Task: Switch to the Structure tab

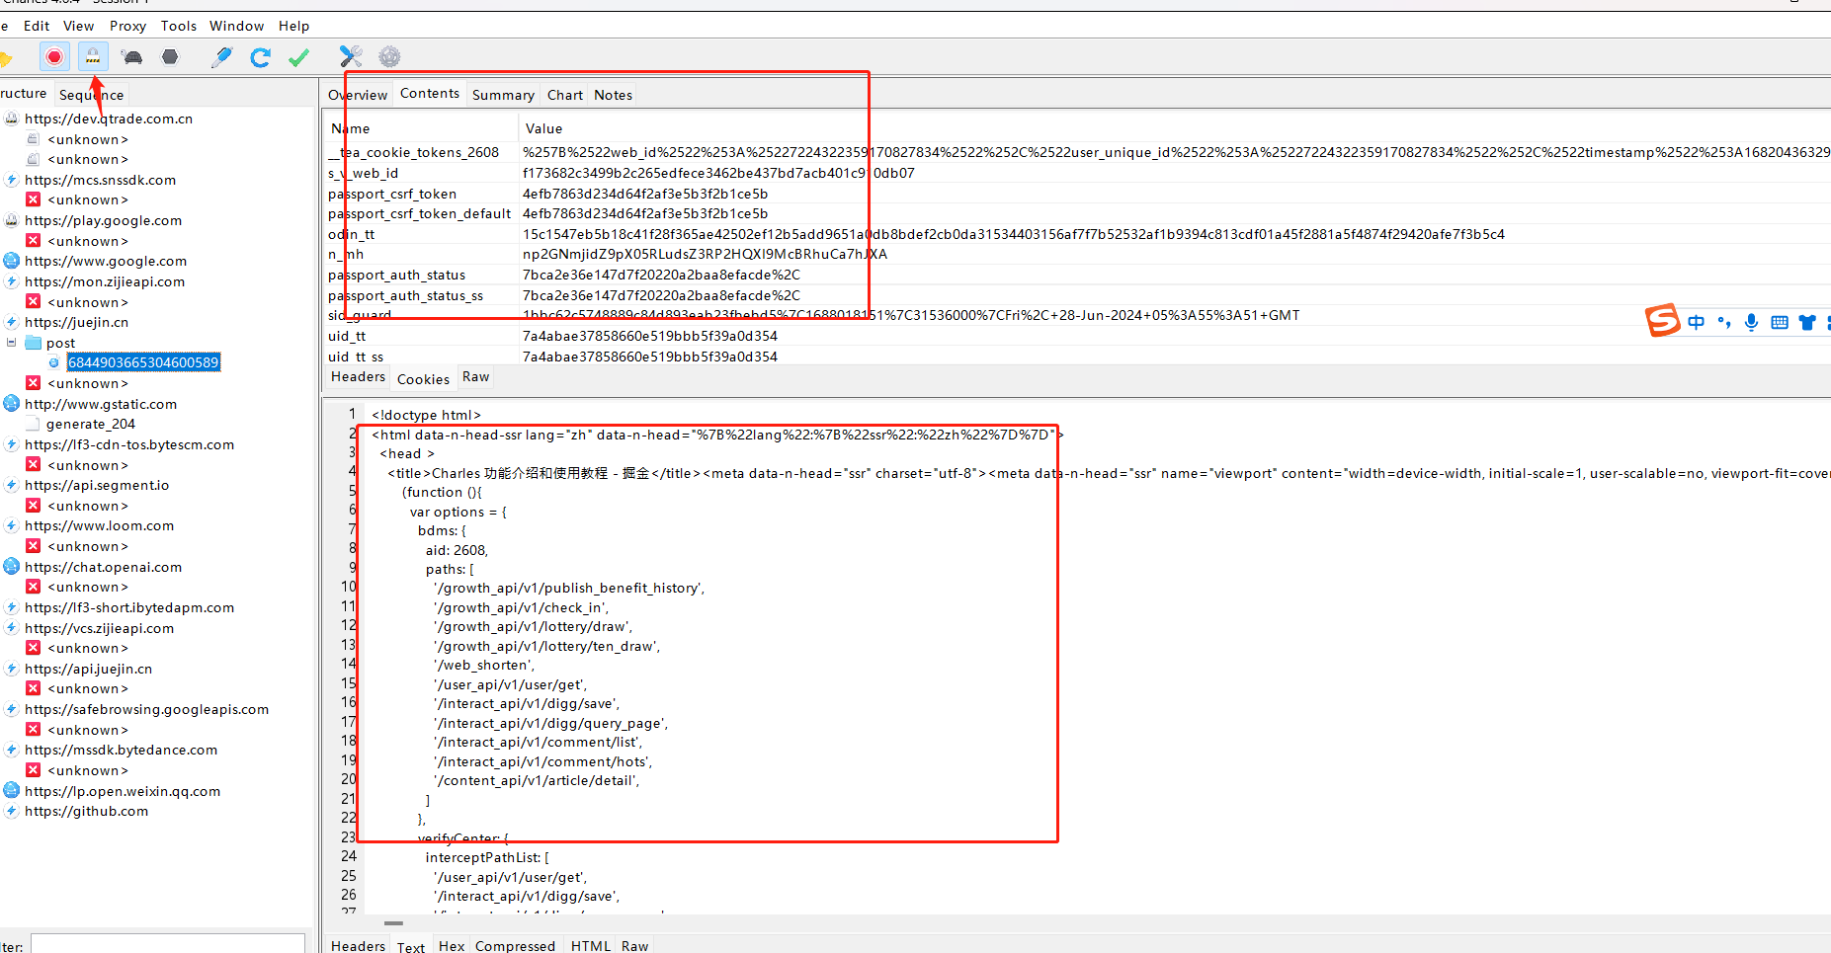Action: pyautogui.click(x=24, y=94)
